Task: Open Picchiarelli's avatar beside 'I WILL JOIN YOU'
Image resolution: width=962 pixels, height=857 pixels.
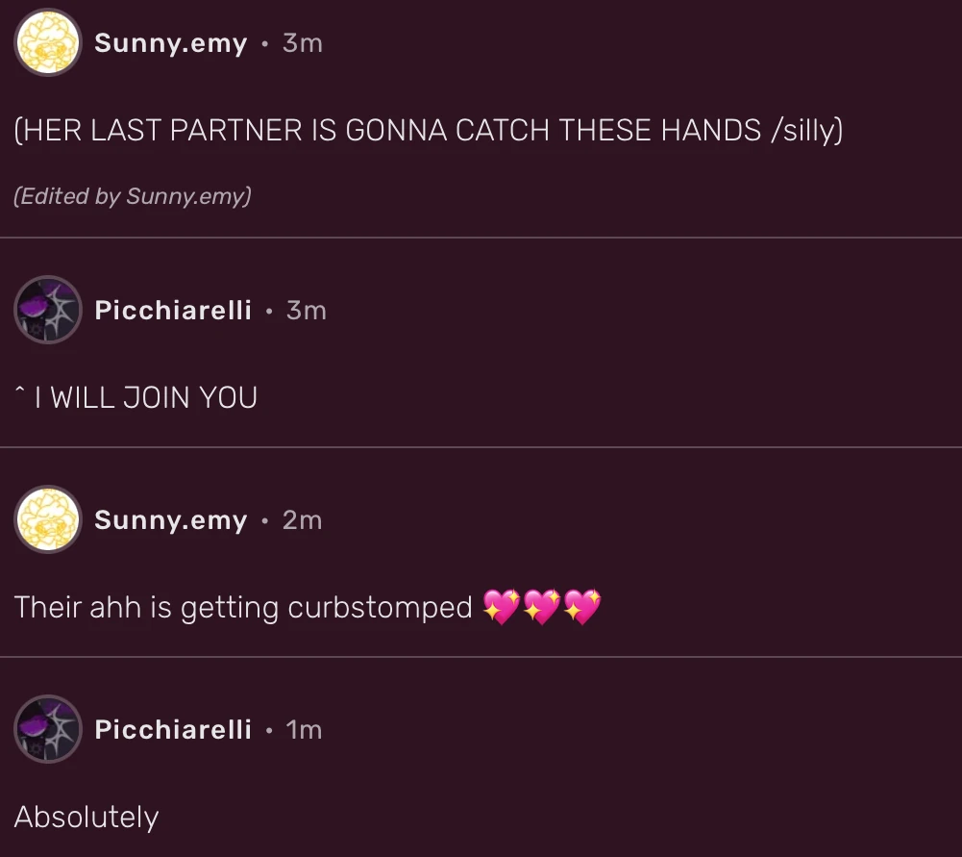Action: (x=47, y=311)
